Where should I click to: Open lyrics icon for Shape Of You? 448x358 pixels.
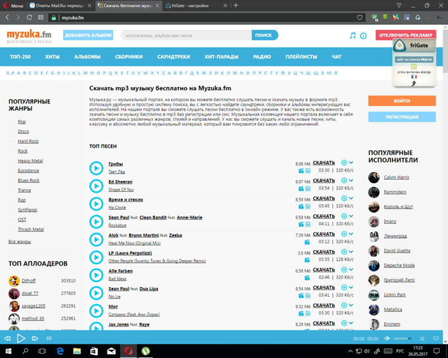pos(307,189)
